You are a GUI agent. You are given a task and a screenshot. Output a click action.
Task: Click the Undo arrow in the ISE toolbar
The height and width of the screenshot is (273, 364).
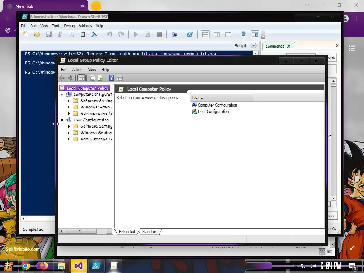(x=109, y=34)
